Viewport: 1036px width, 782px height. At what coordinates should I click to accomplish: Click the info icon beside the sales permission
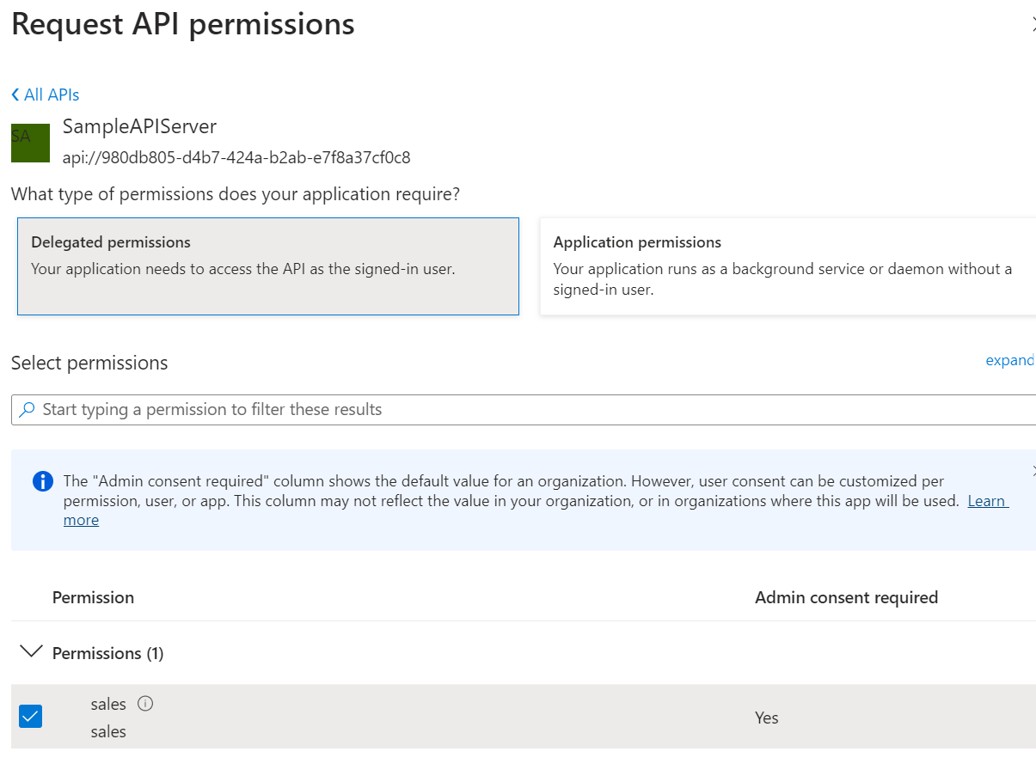click(145, 703)
